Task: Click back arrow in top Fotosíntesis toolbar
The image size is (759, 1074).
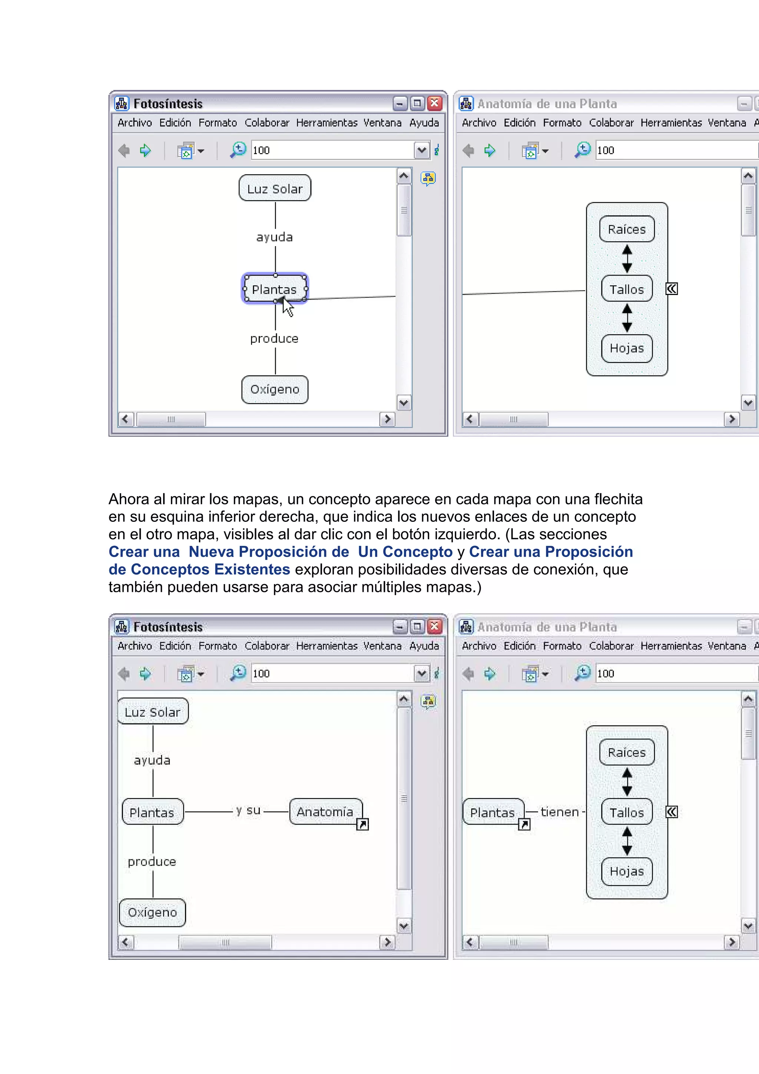Action: [x=125, y=150]
